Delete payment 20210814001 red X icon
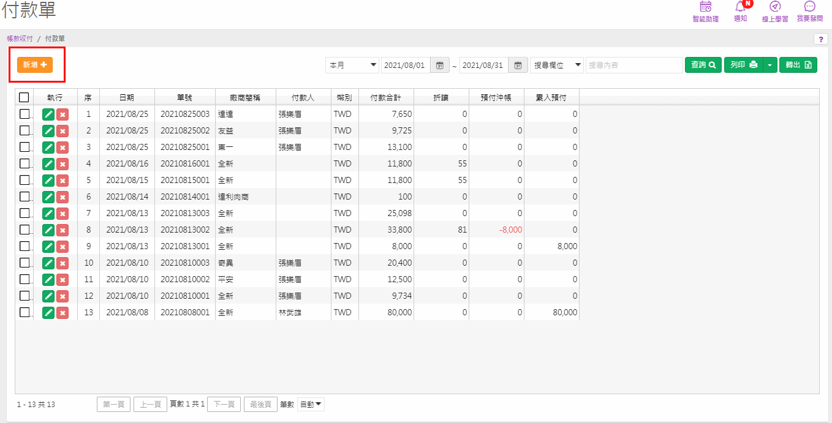This screenshot has height=423, width=832. 62,197
